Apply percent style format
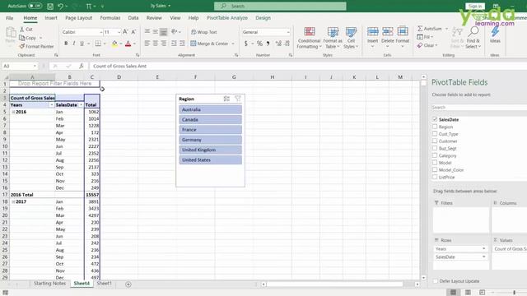The height and width of the screenshot is (296, 527). (259, 44)
